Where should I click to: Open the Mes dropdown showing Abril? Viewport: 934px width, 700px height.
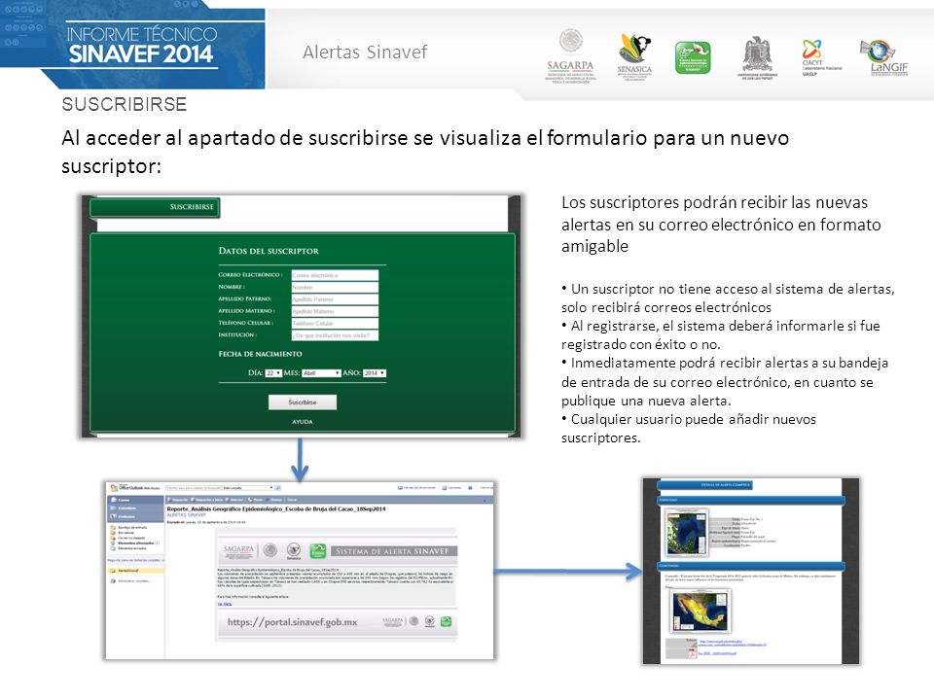pyautogui.click(x=321, y=373)
